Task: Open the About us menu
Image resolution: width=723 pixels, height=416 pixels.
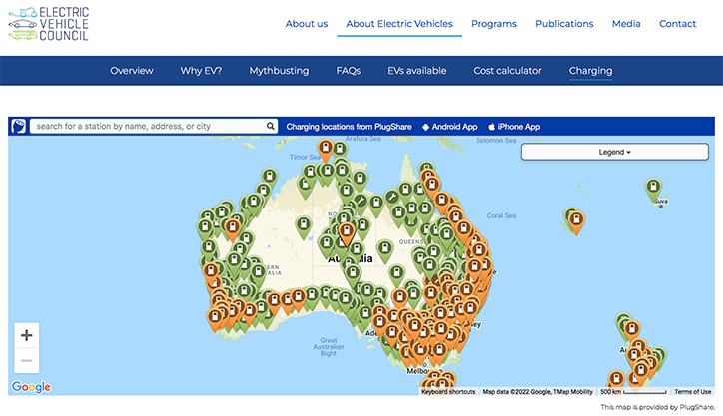Action: pyautogui.click(x=307, y=24)
